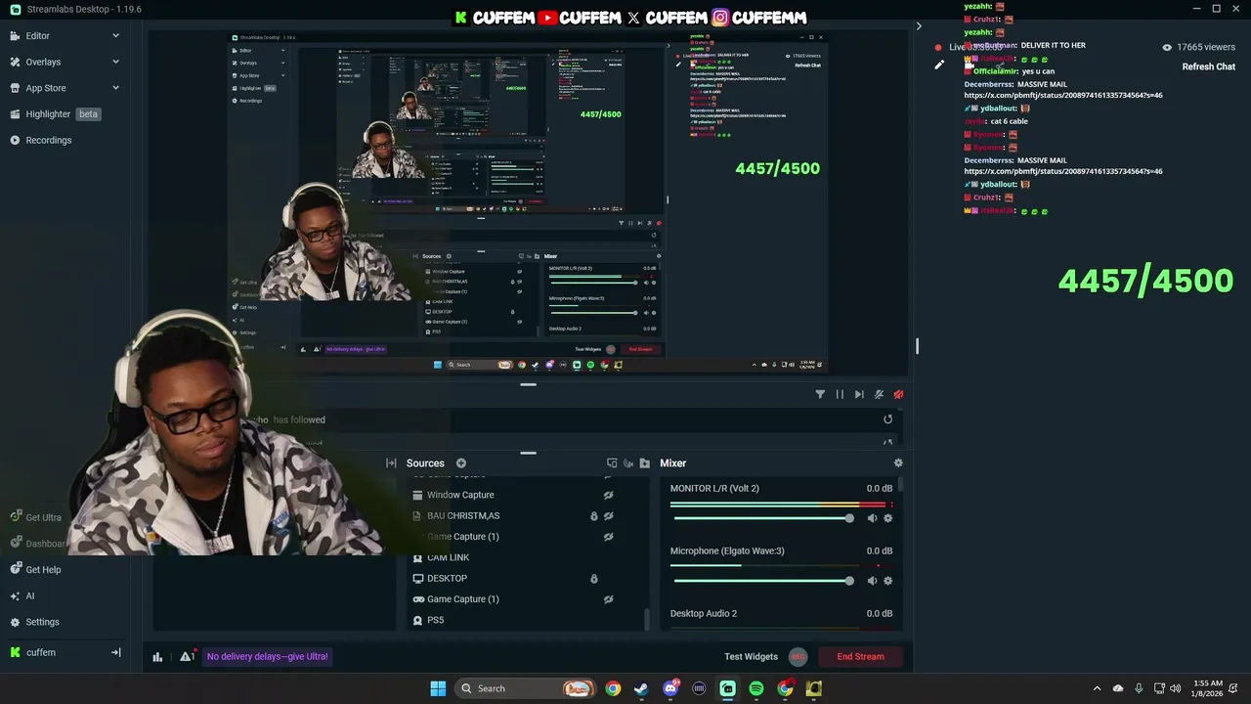This screenshot has height=704, width=1251.
Task: Open the Windows Start menu
Action: [438, 688]
